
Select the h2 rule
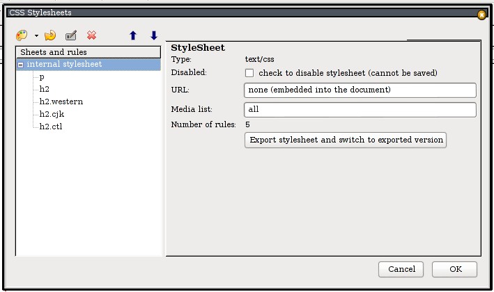pyautogui.click(x=45, y=89)
